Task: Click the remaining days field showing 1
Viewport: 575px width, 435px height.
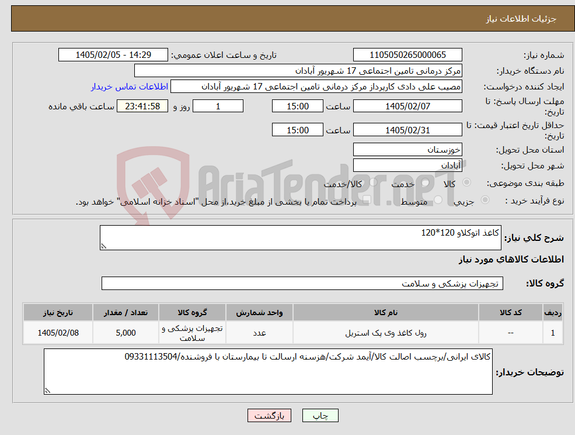Action: [x=218, y=106]
